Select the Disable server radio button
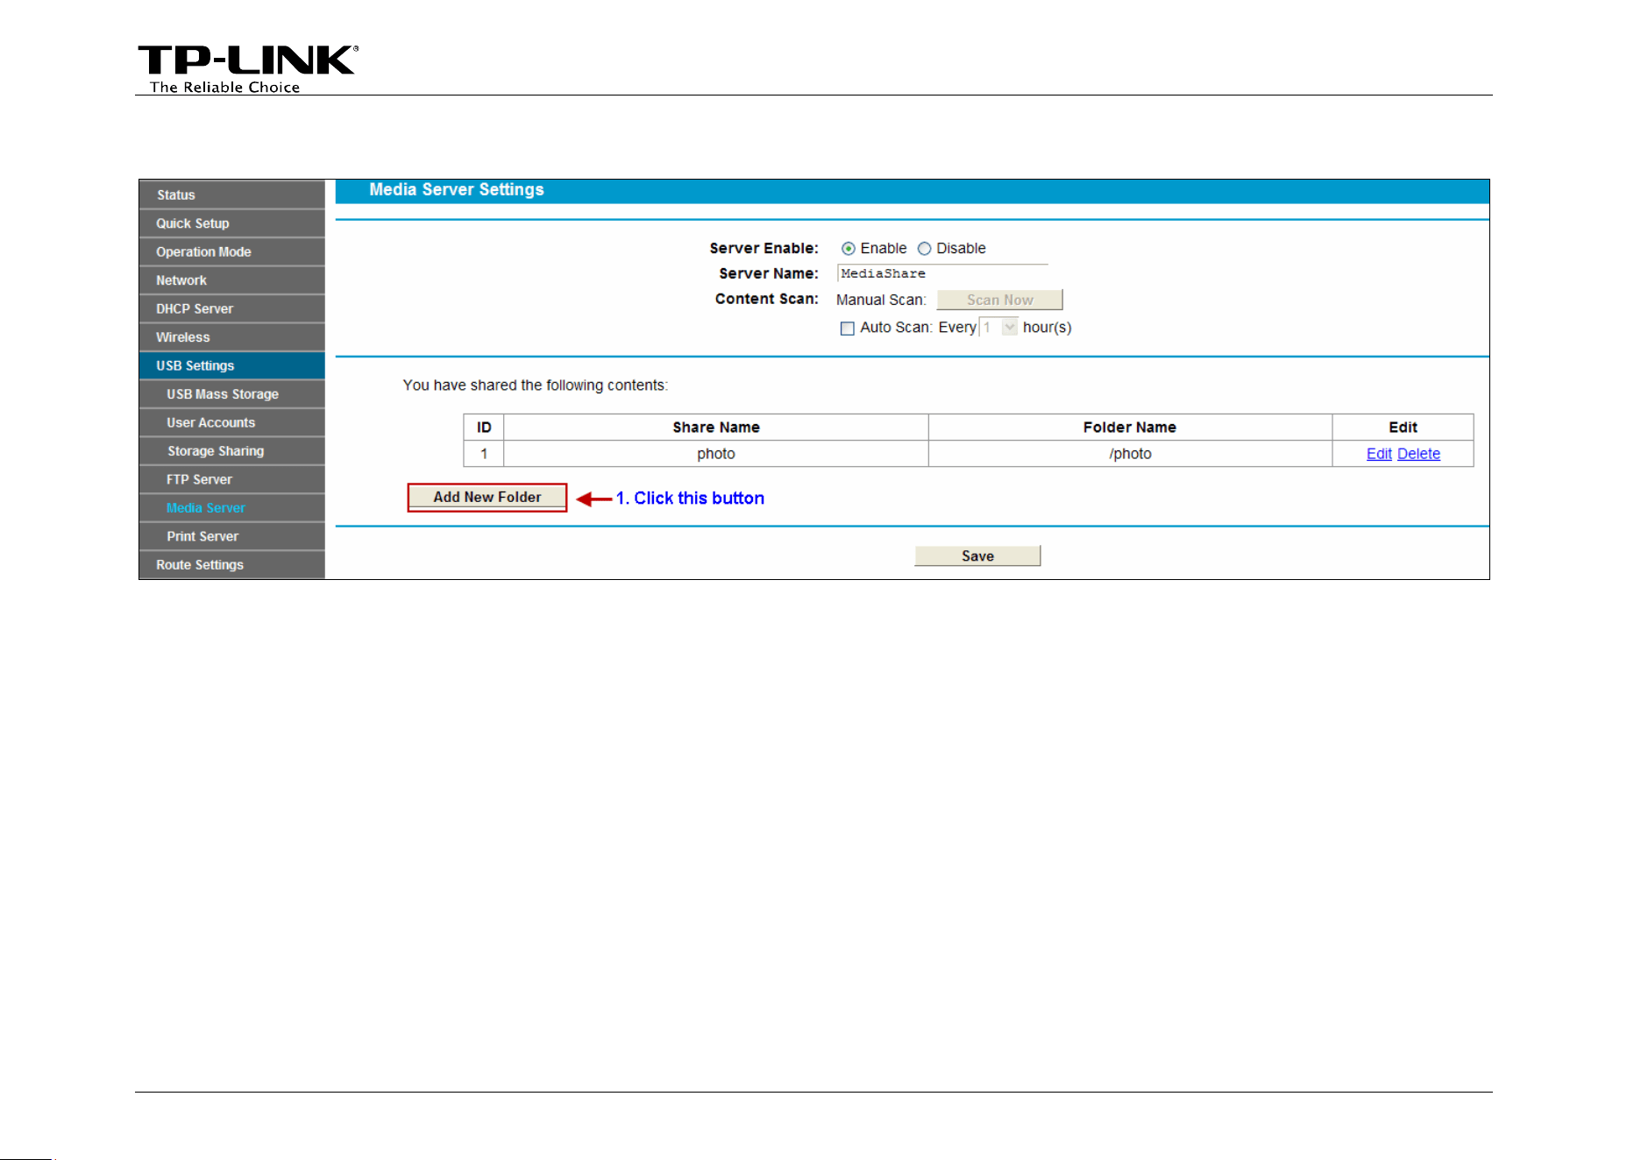This screenshot has height=1160, width=1641. point(924,249)
